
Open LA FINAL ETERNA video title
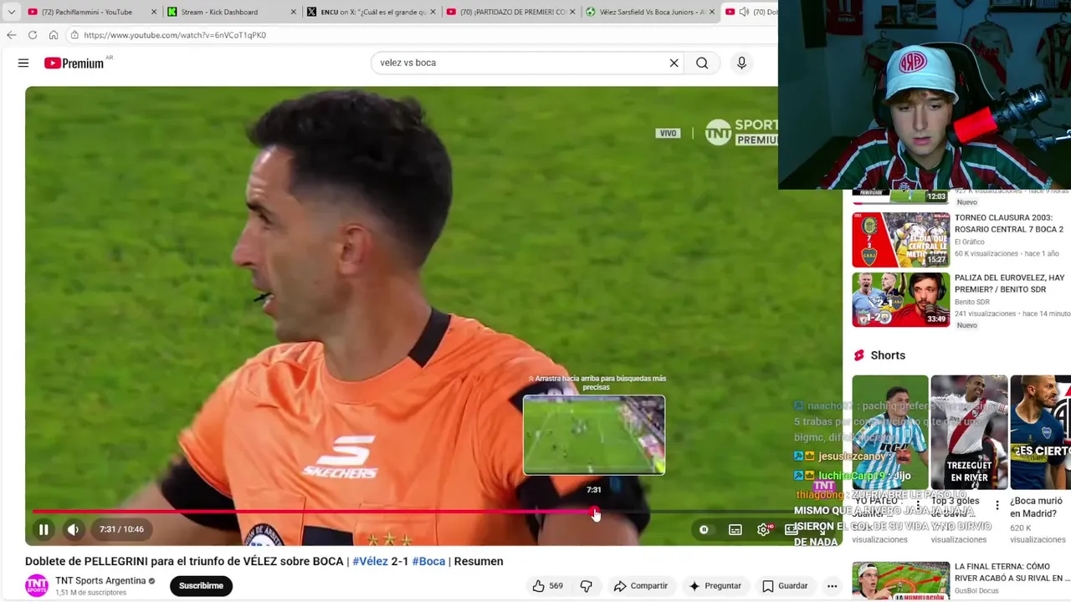1012,572
